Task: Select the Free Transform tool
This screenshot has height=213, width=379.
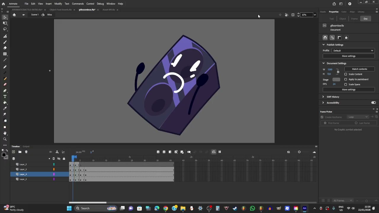Action: pyautogui.click(x=5, y=23)
